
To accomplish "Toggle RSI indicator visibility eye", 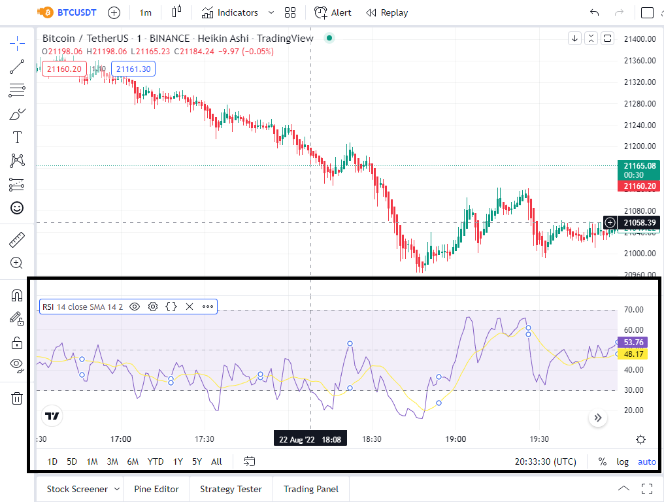I will (x=135, y=307).
